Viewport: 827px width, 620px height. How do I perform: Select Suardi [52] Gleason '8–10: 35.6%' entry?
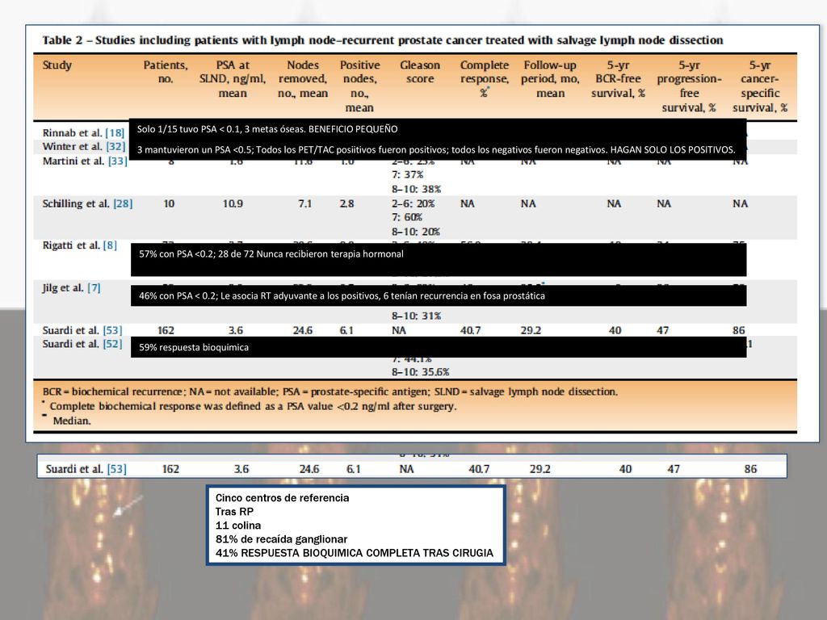coord(420,372)
